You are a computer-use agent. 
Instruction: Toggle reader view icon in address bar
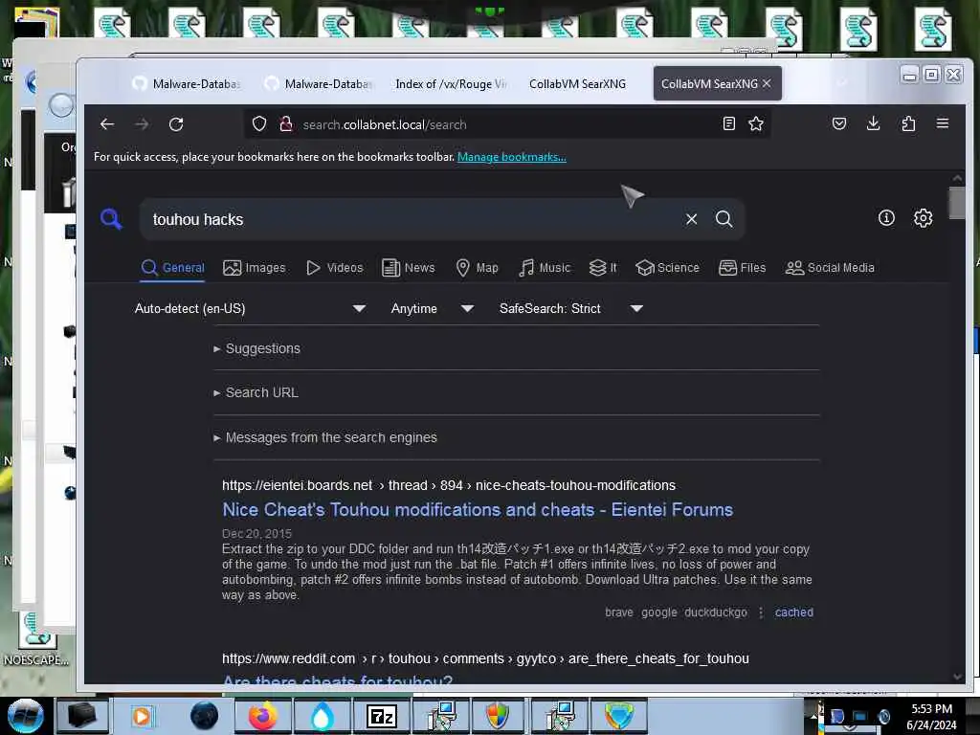[x=728, y=123]
